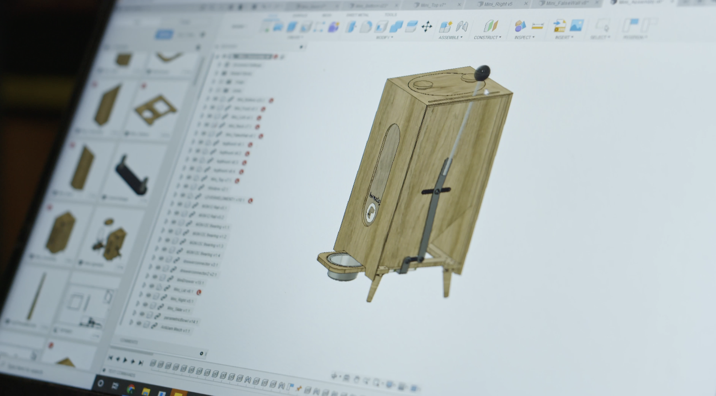
Task: Select the Offset Plane construct icon
Action: [x=491, y=26]
